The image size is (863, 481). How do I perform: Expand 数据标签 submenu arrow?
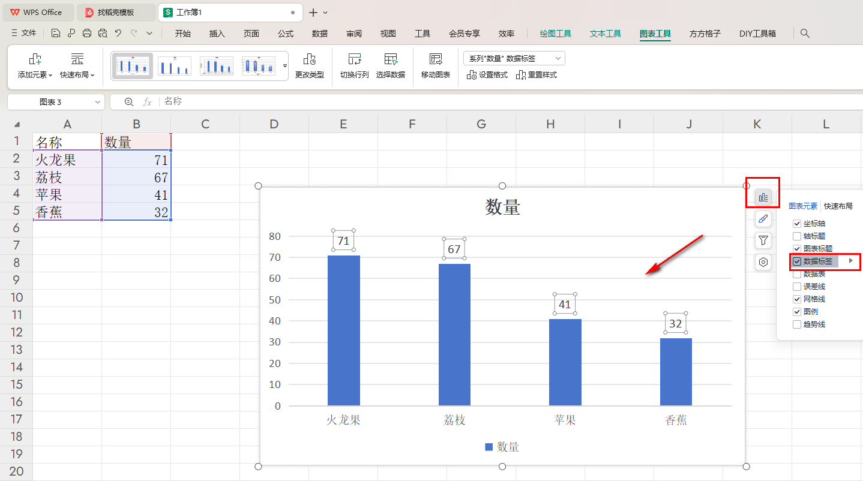[x=850, y=261]
